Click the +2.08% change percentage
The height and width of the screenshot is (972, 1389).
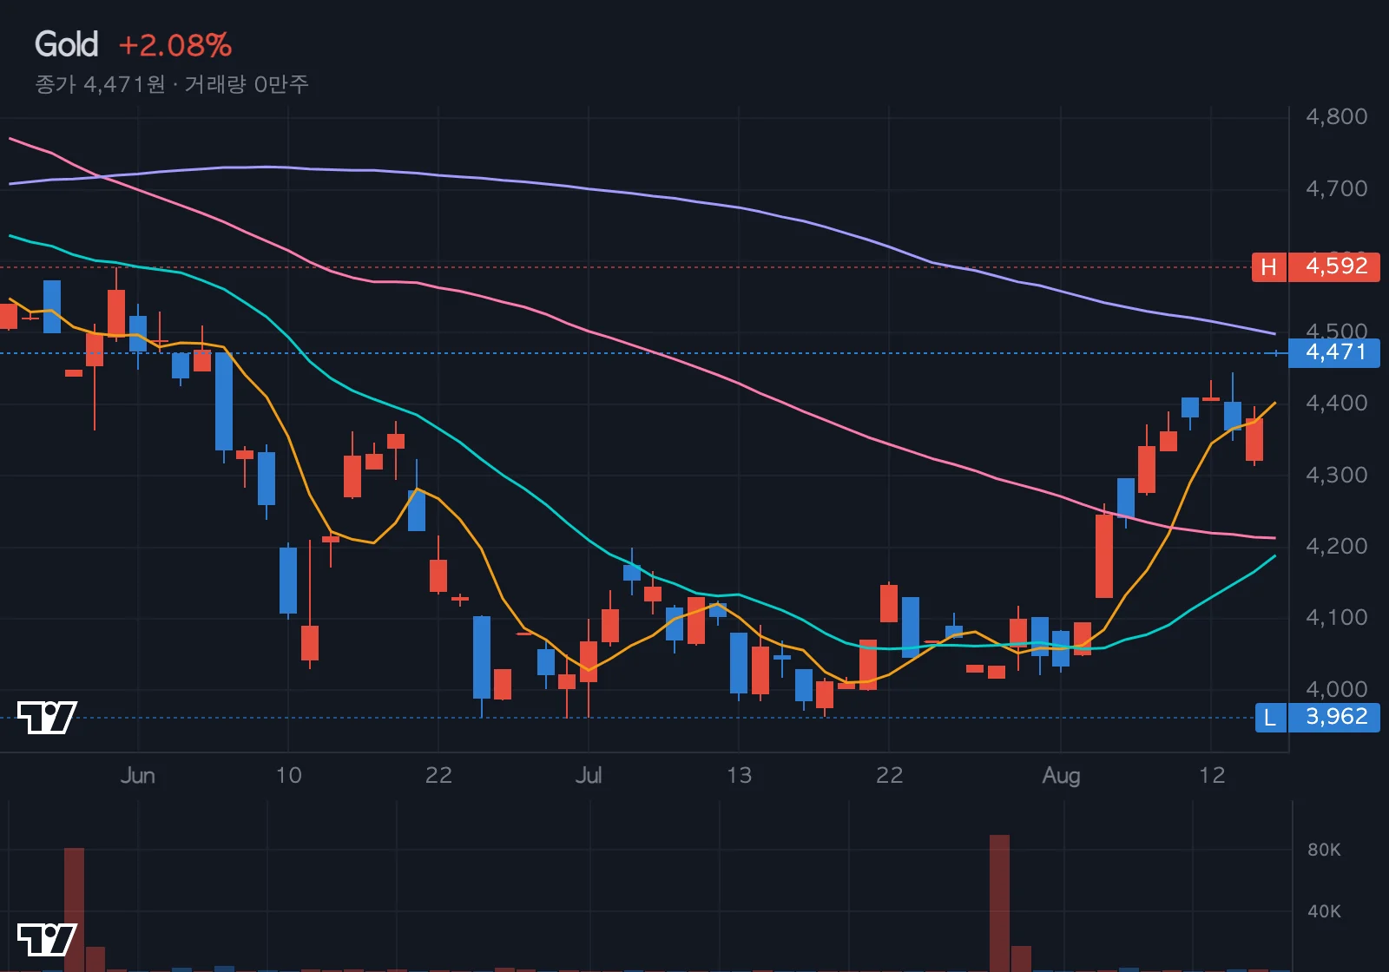174,45
